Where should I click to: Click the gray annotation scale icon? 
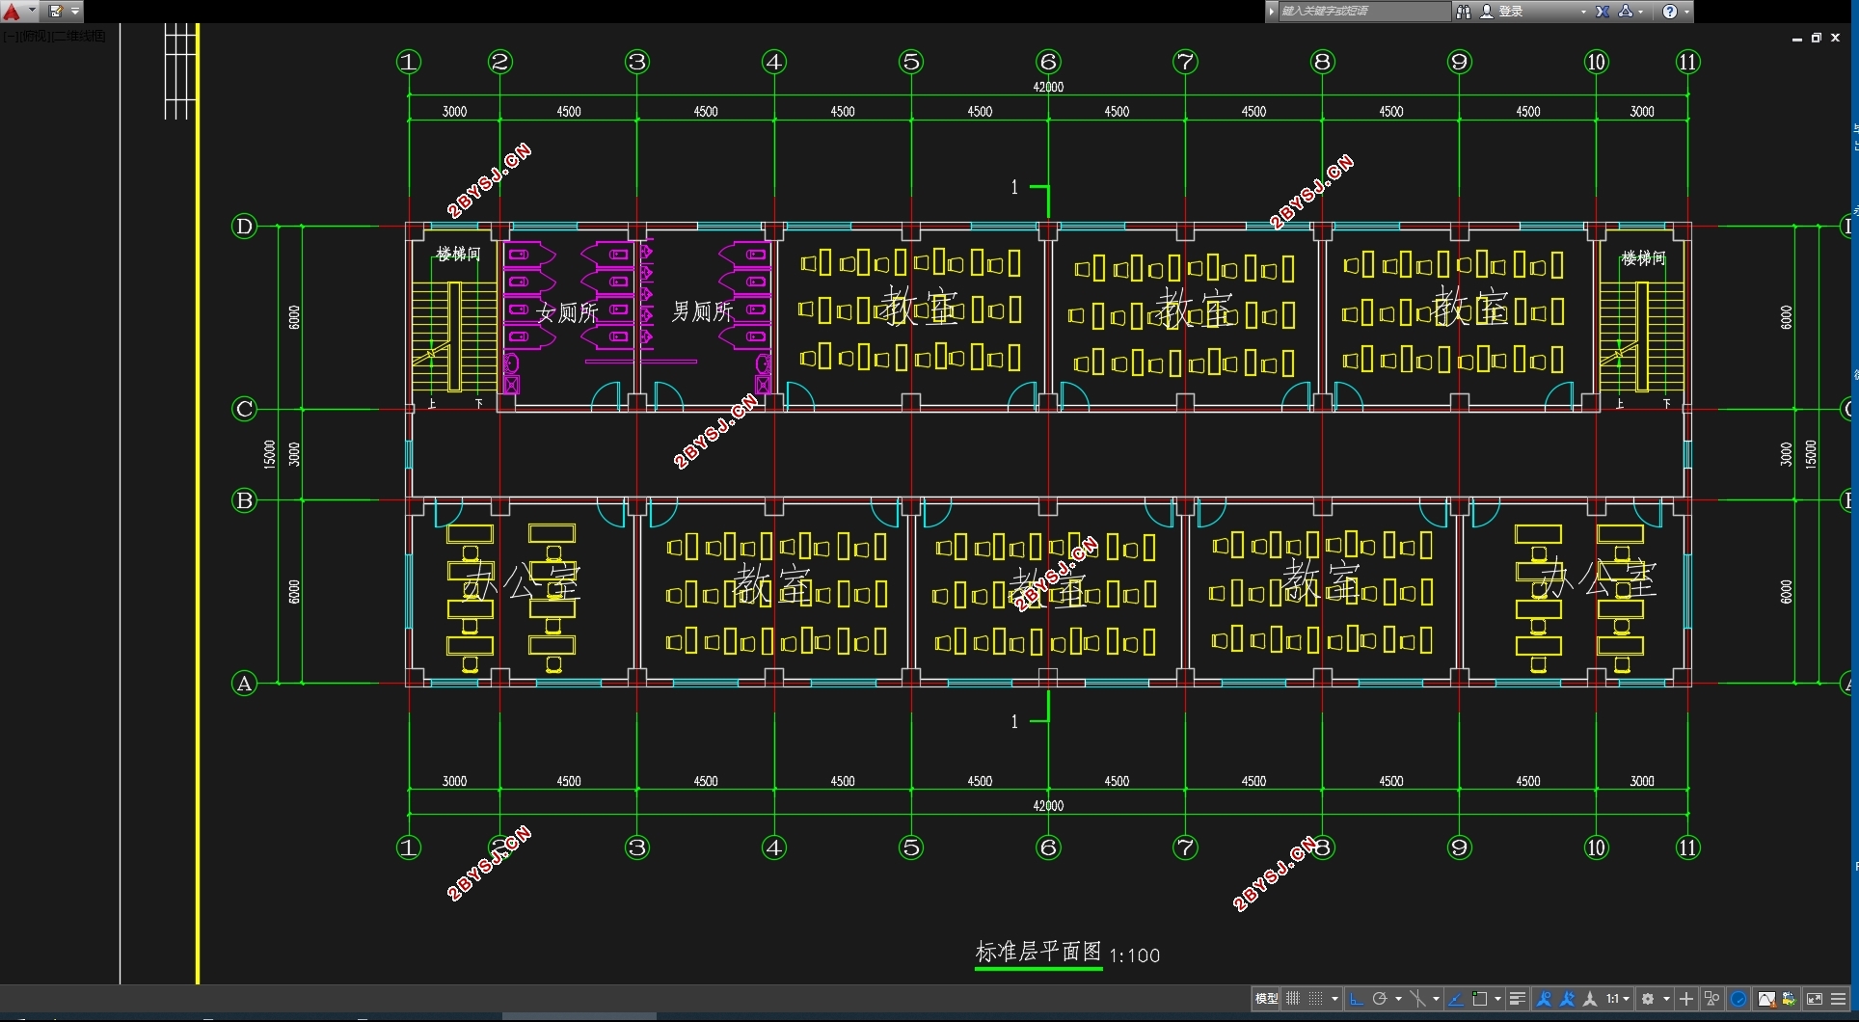(1590, 999)
